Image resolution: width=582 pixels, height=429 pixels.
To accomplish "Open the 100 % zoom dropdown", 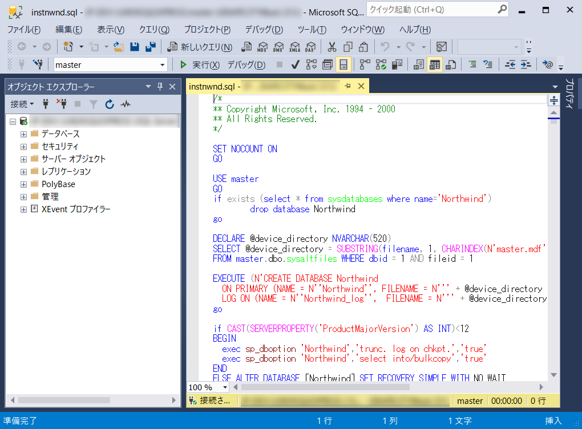I will (225, 387).
